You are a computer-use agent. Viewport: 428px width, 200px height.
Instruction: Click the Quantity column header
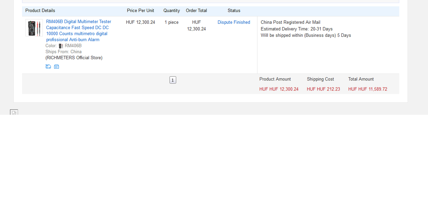[x=172, y=11]
